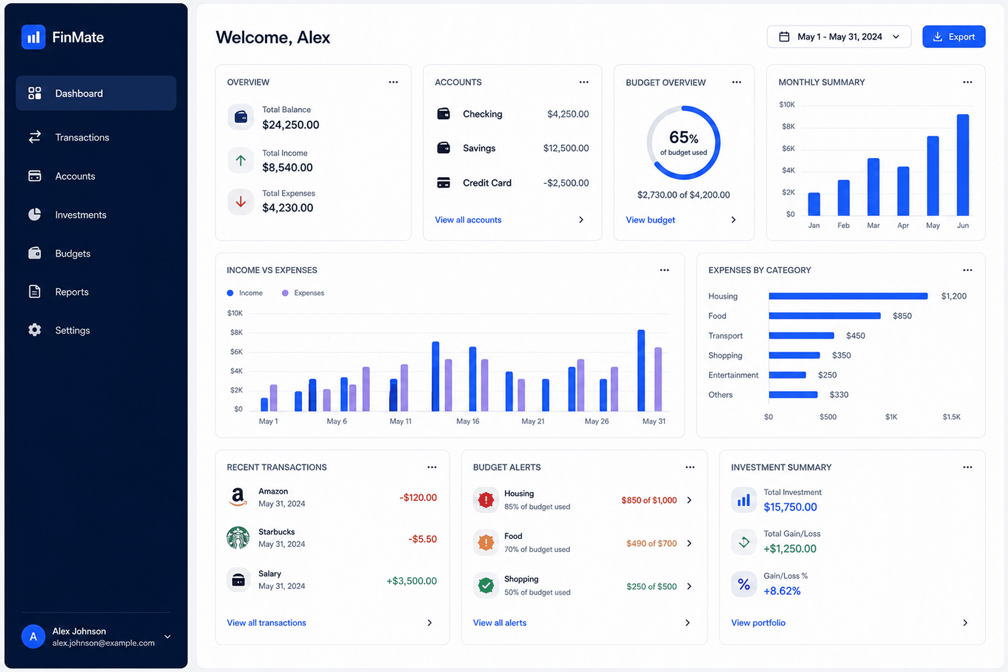Click the Housing red alert icon
The width and height of the screenshot is (1008, 672).
click(486, 500)
